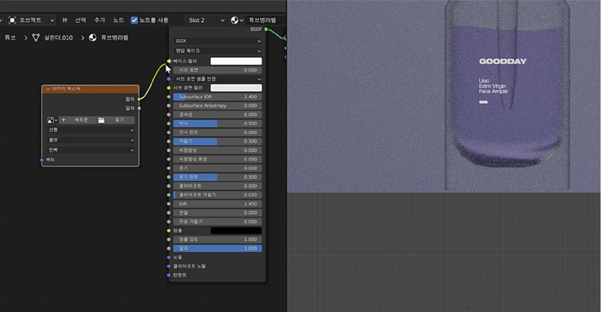Click the 윤기 value slider
601x312 pixels.
[218, 168]
